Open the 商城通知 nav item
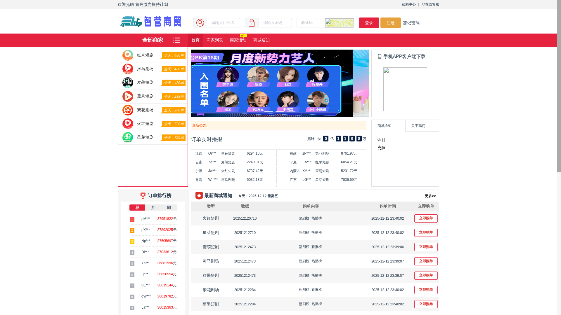561x315 pixels. [262, 40]
